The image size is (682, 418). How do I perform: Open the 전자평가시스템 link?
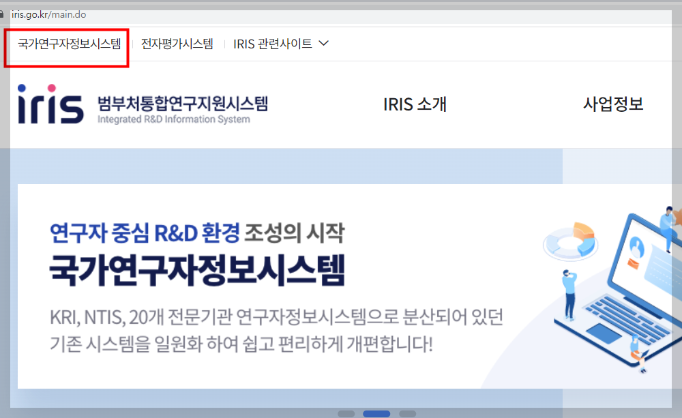click(177, 44)
